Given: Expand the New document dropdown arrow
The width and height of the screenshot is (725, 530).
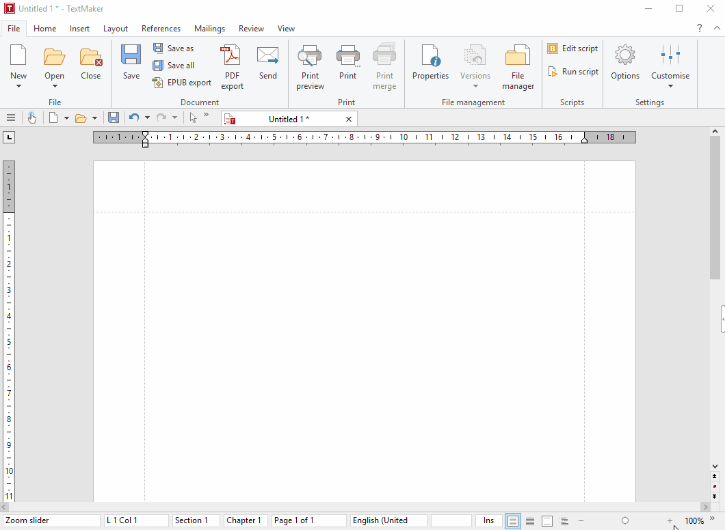Looking at the screenshot, I should click(x=18, y=86).
